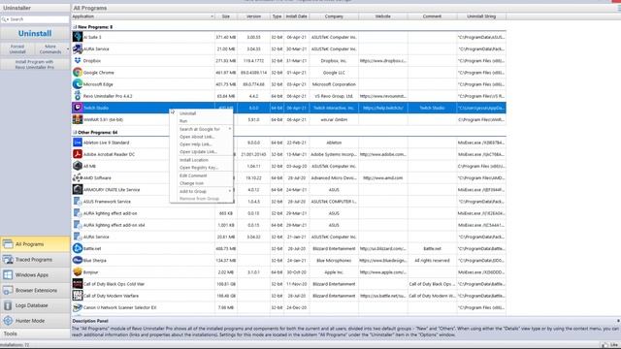Select Open Registry Key in context menu
Viewport: 621px width, 349px height.
pos(201,168)
